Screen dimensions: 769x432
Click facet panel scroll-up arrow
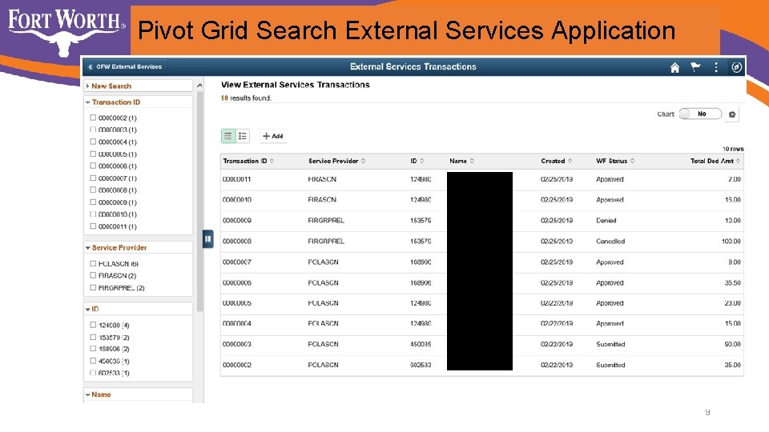199,86
